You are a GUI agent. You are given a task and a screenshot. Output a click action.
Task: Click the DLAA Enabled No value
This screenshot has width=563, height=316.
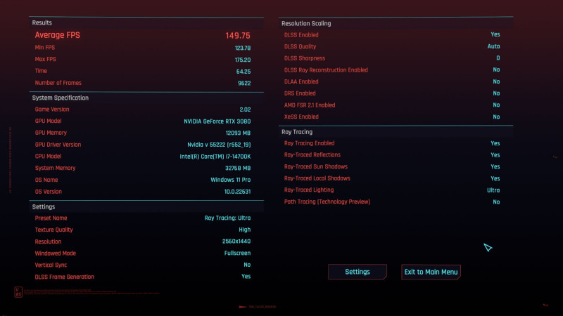496,81
